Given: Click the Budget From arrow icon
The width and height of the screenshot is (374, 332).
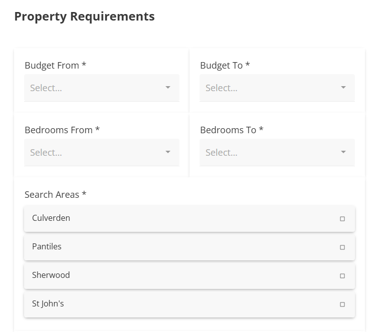Looking at the screenshot, I should click(168, 88).
